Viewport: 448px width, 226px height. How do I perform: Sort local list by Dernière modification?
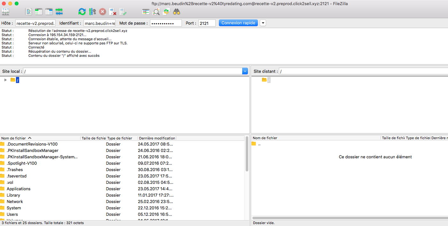[x=157, y=138]
